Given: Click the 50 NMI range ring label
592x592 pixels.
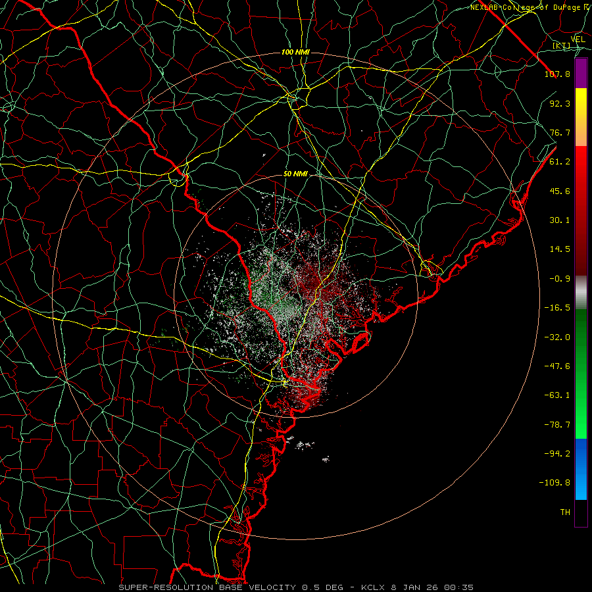Looking at the screenshot, I should tap(295, 174).
